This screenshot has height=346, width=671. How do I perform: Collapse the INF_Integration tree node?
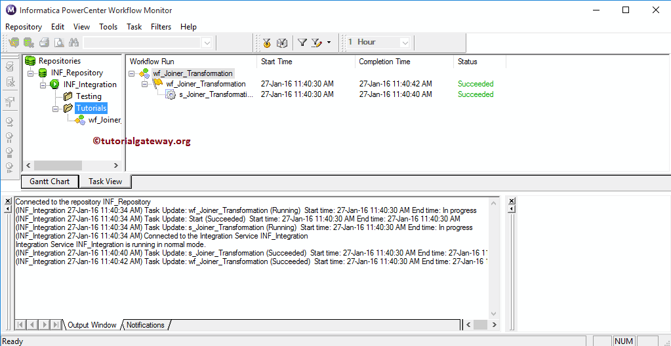click(x=43, y=85)
